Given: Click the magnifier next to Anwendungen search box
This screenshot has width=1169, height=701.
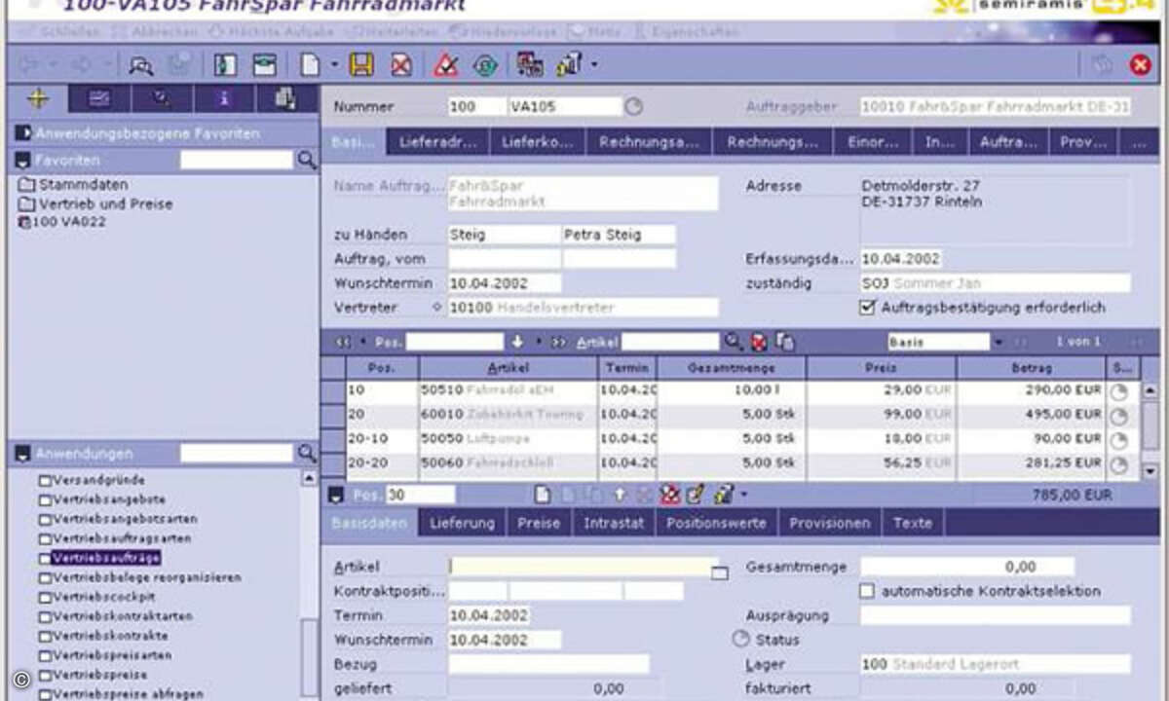Looking at the screenshot, I should pos(307,453).
